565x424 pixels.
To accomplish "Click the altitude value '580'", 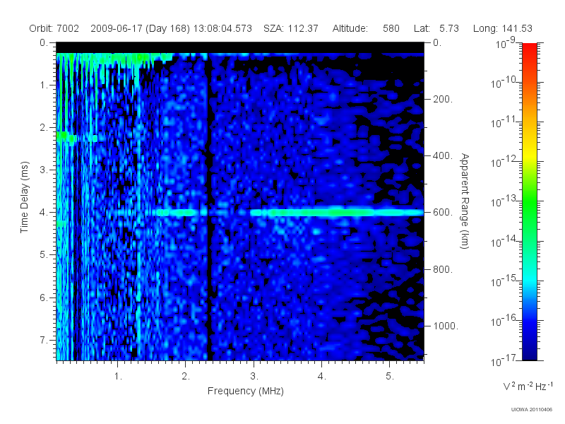I will point(391,28).
